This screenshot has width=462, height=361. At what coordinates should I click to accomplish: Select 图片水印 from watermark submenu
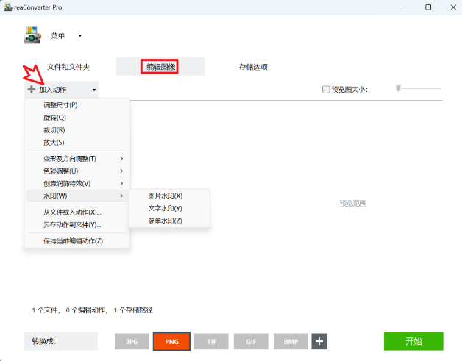[165, 196]
